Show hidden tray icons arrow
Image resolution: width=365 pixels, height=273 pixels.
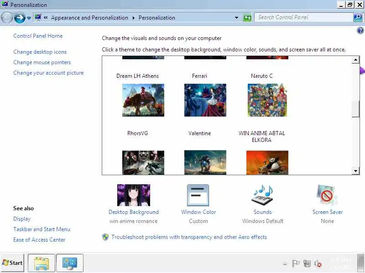click(x=285, y=263)
